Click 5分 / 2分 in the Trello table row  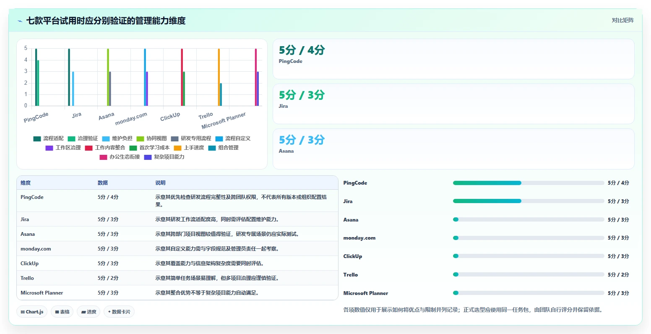pos(108,278)
